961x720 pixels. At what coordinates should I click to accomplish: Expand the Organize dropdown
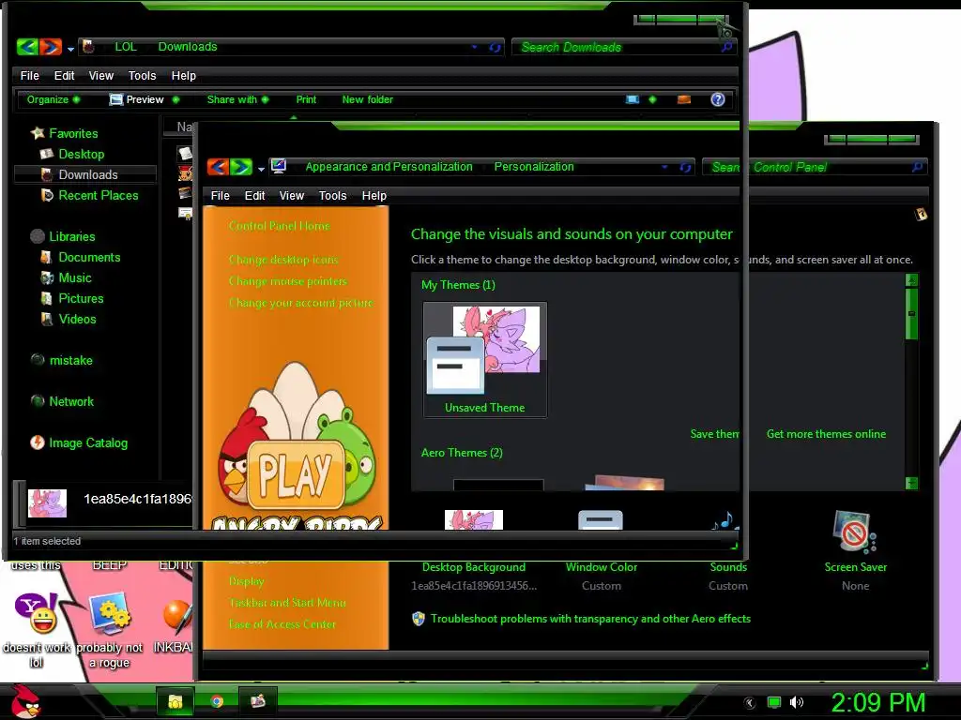(x=53, y=99)
